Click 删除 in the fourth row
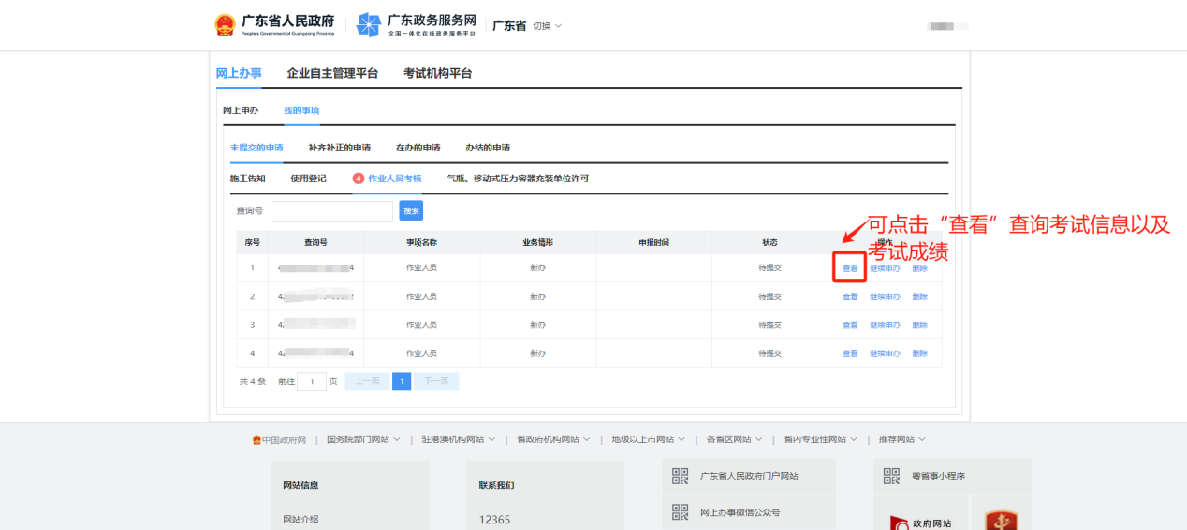The image size is (1187, 530). pos(919,353)
